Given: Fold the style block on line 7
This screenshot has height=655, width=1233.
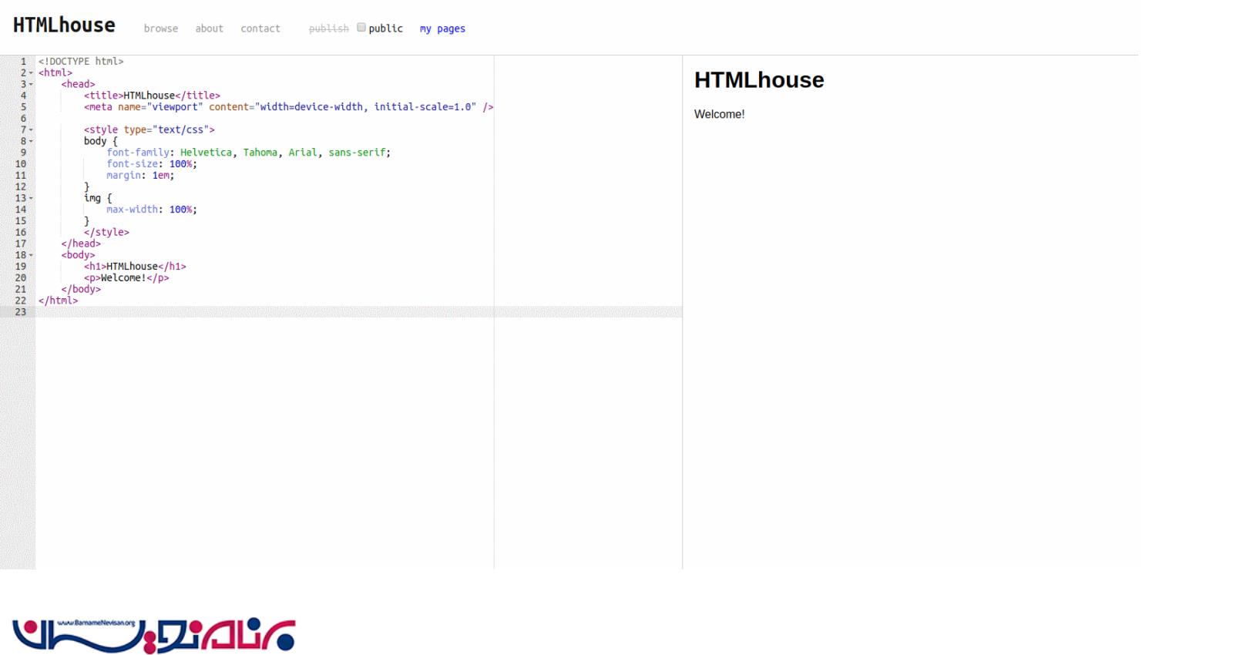Looking at the screenshot, I should [31, 130].
